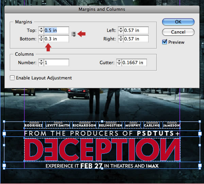Select the EXPERIENCE IT FEB 27 text
The image size is (204, 184).
pos(102,166)
